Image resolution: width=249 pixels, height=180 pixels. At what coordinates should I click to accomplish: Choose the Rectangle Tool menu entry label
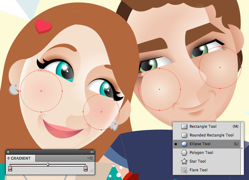click(203, 126)
